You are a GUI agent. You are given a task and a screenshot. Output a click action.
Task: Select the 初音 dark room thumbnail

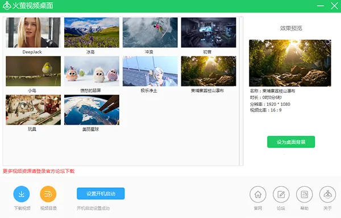[209, 32]
